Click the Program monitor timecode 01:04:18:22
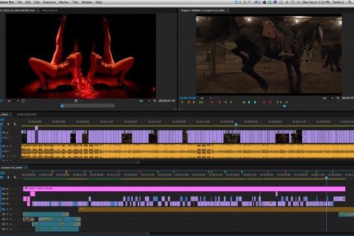This screenshot has height=236, width=354. [187, 98]
